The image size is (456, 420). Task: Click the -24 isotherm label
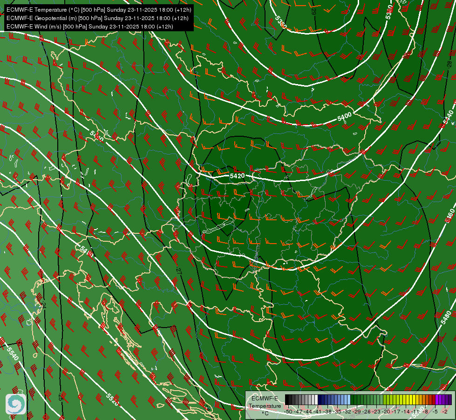44,305
